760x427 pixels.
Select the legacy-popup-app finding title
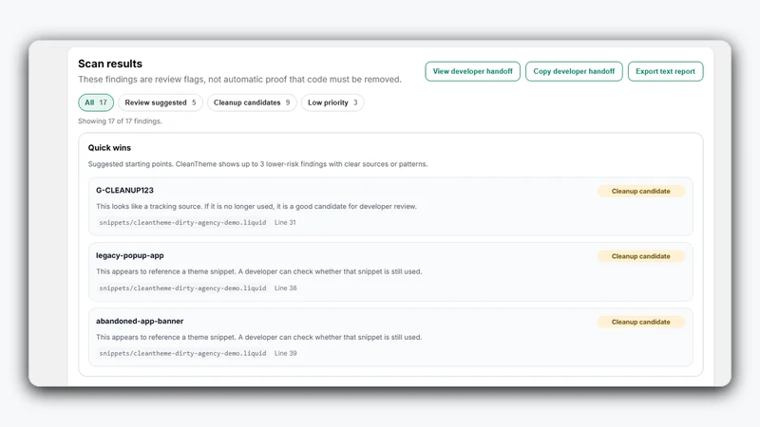130,255
